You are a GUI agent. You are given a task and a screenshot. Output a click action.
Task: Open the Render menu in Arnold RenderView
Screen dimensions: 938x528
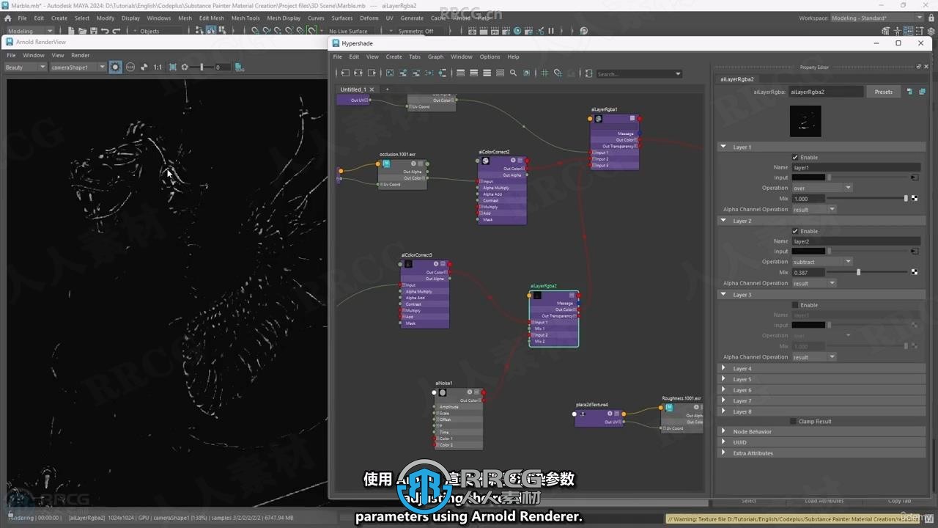[x=80, y=55]
